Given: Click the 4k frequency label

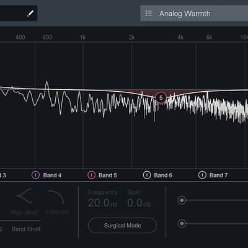Looking at the screenshot, I should tap(180, 37).
